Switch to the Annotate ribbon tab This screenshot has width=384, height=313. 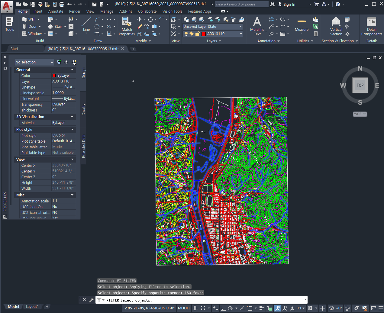point(56,11)
